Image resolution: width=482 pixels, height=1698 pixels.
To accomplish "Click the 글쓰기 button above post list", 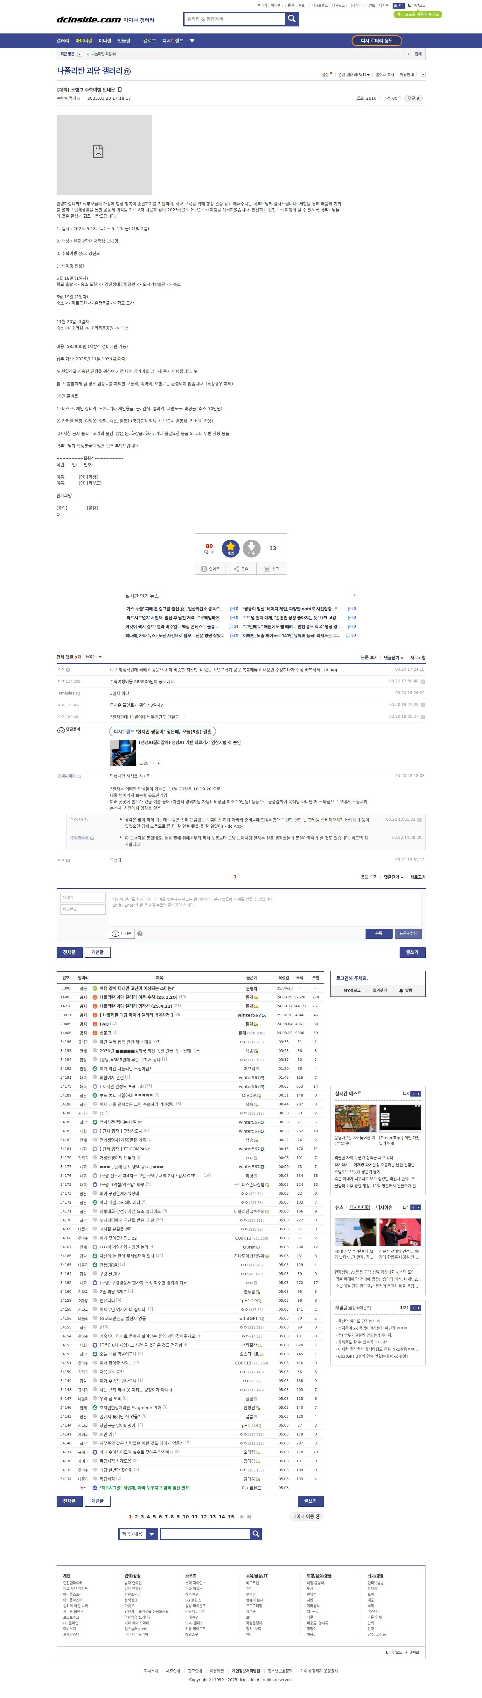I will click(412, 953).
